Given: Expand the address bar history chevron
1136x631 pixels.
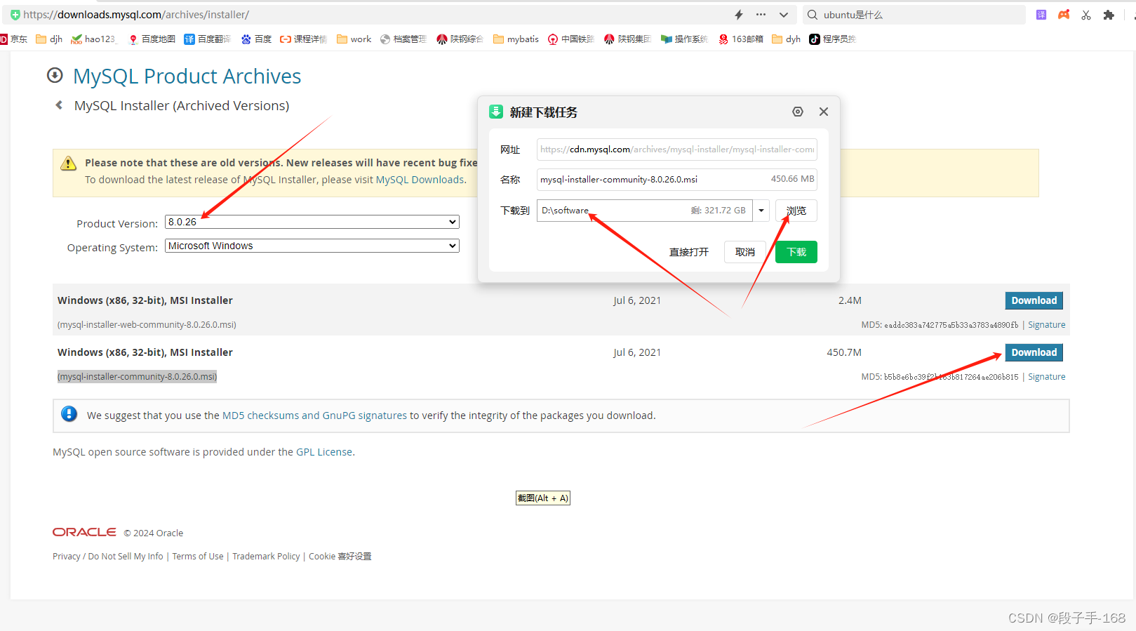Looking at the screenshot, I should [784, 15].
